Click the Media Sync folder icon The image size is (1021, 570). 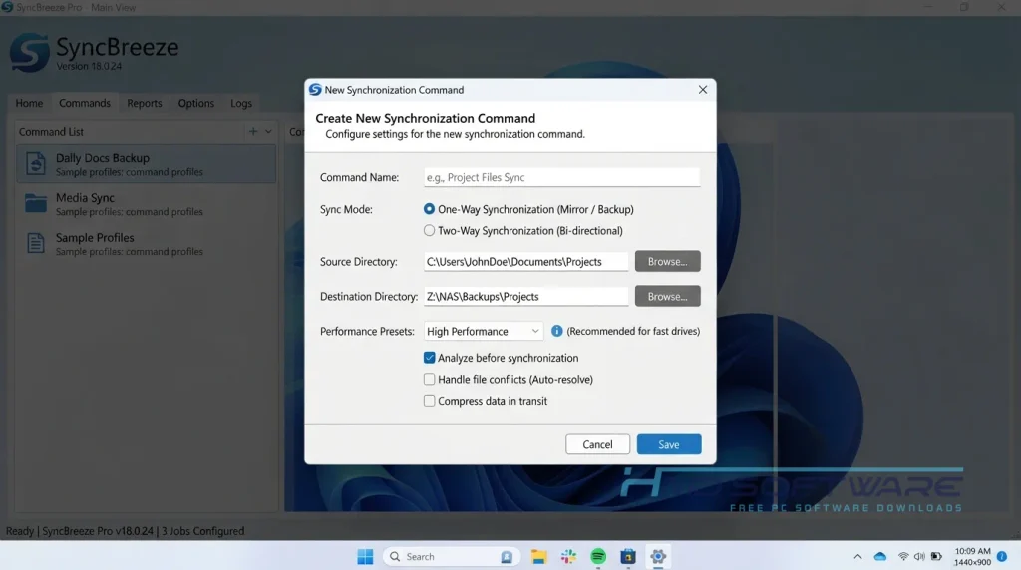click(35, 203)
